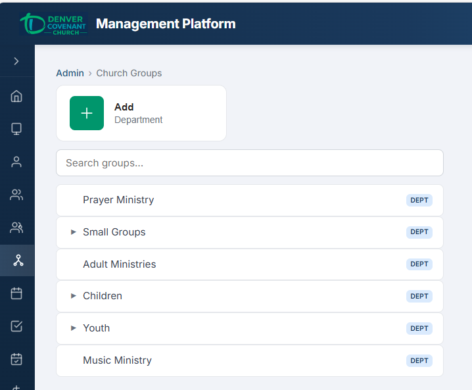Open the blank calendar icon in sidebar
The height and width of the screenshot is (390, 472).
point(16,293)
